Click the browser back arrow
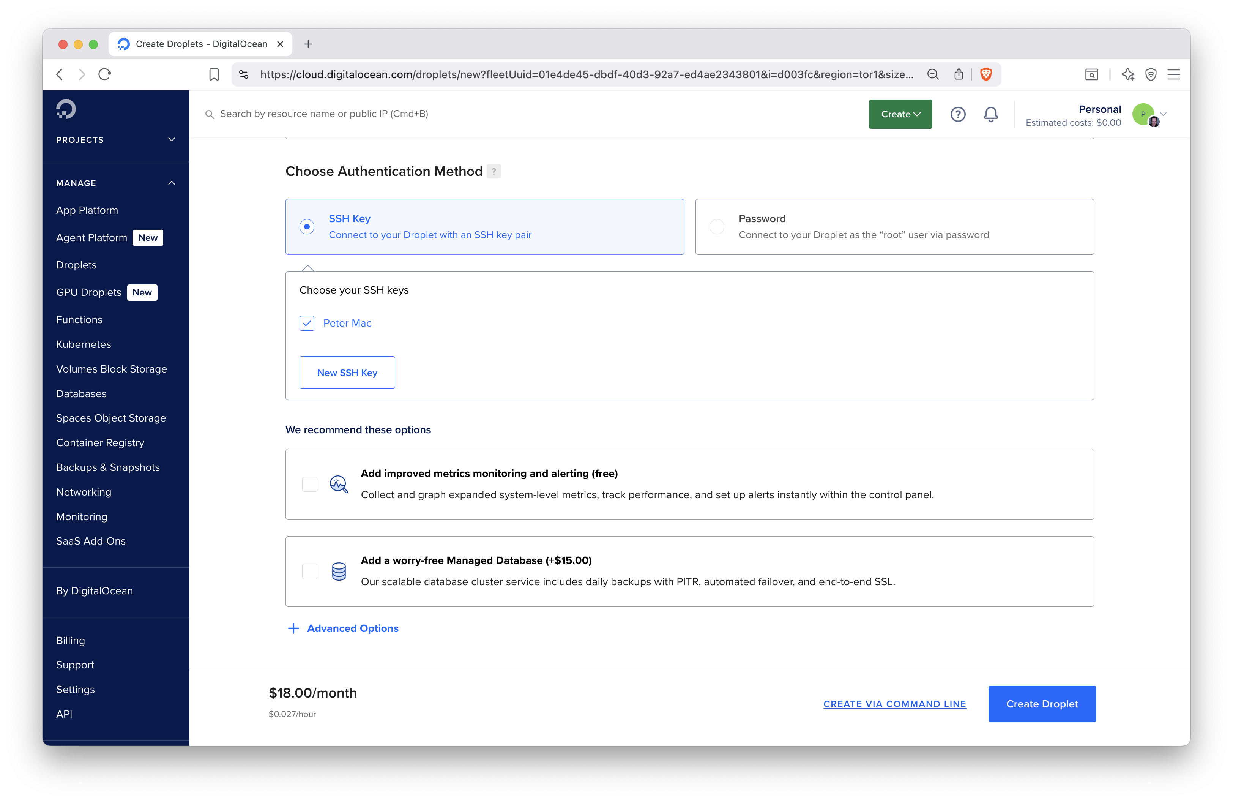 click(x=60, y=74)
